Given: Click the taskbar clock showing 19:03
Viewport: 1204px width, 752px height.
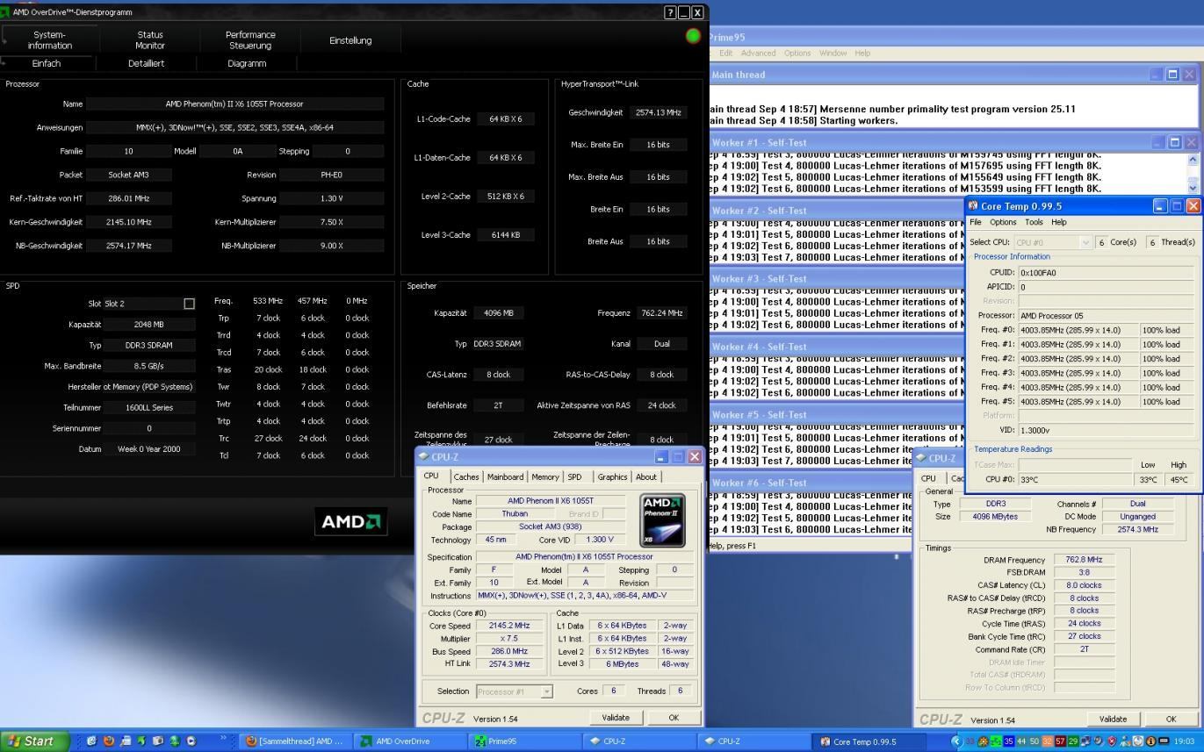Looking at the screenshot, I should pyautogui.click(x=1183, y=741).
